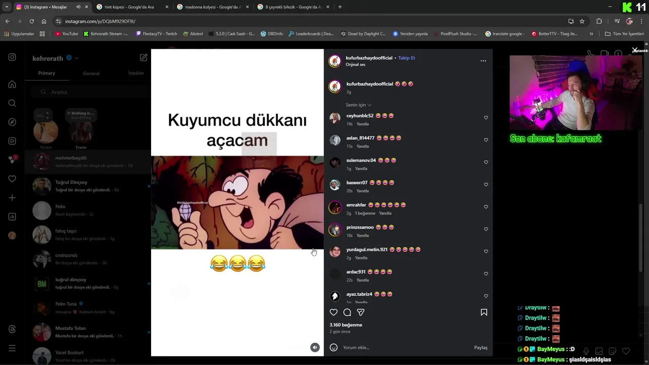Expand kehrerath account switcher chevron
This screenshot has height=365, width=649.
coord(77,58)
